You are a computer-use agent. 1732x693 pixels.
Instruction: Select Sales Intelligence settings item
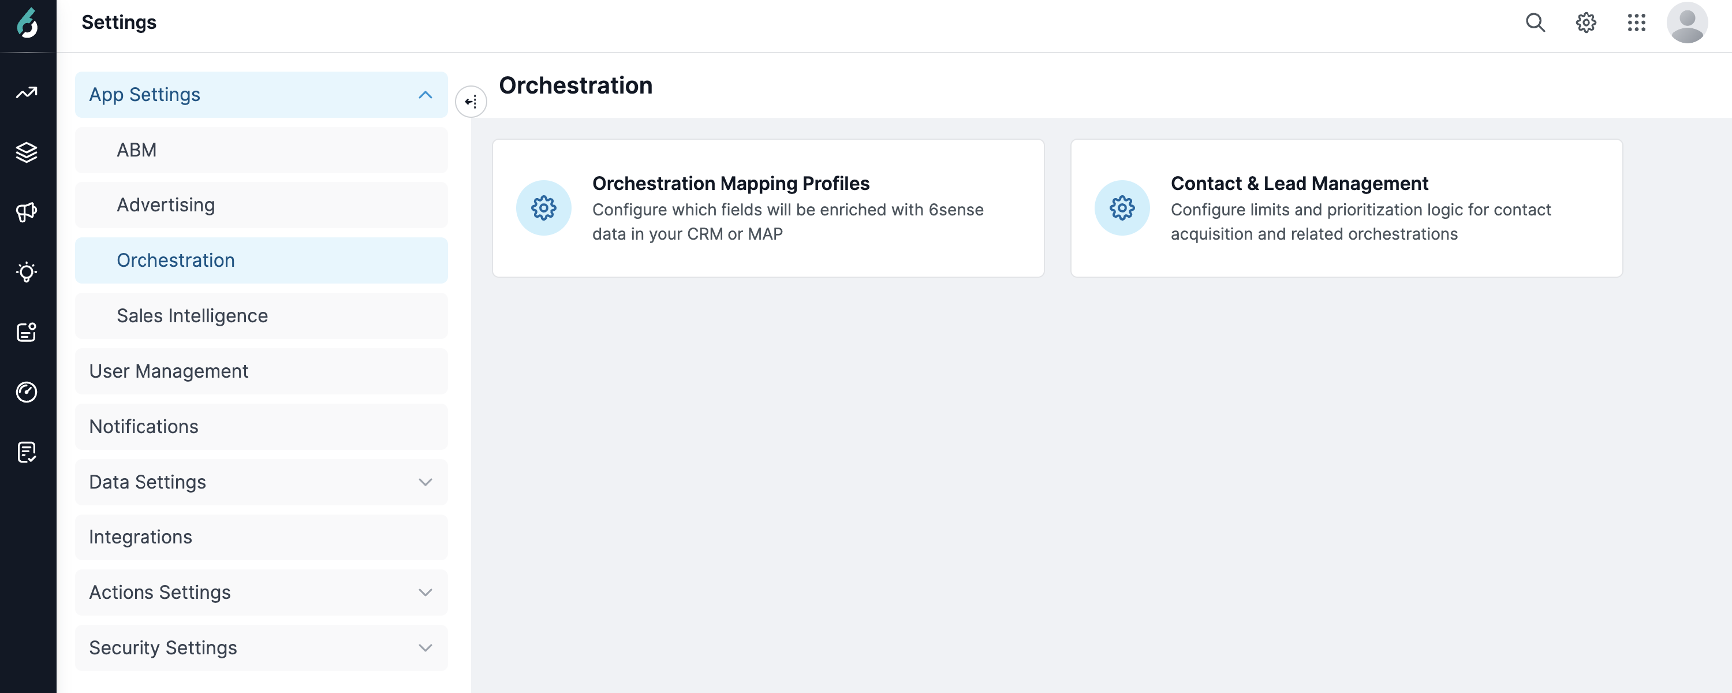click(x=262, y=315)
